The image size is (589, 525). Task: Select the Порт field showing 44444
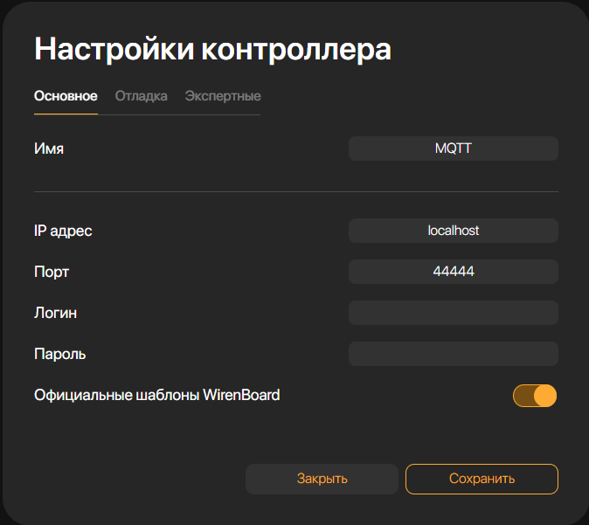453,272
